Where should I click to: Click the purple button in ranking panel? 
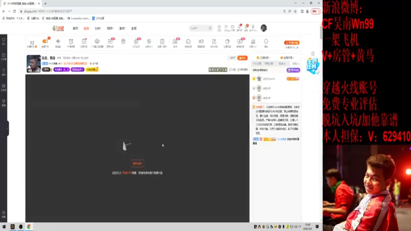click(x=293, y=70)
